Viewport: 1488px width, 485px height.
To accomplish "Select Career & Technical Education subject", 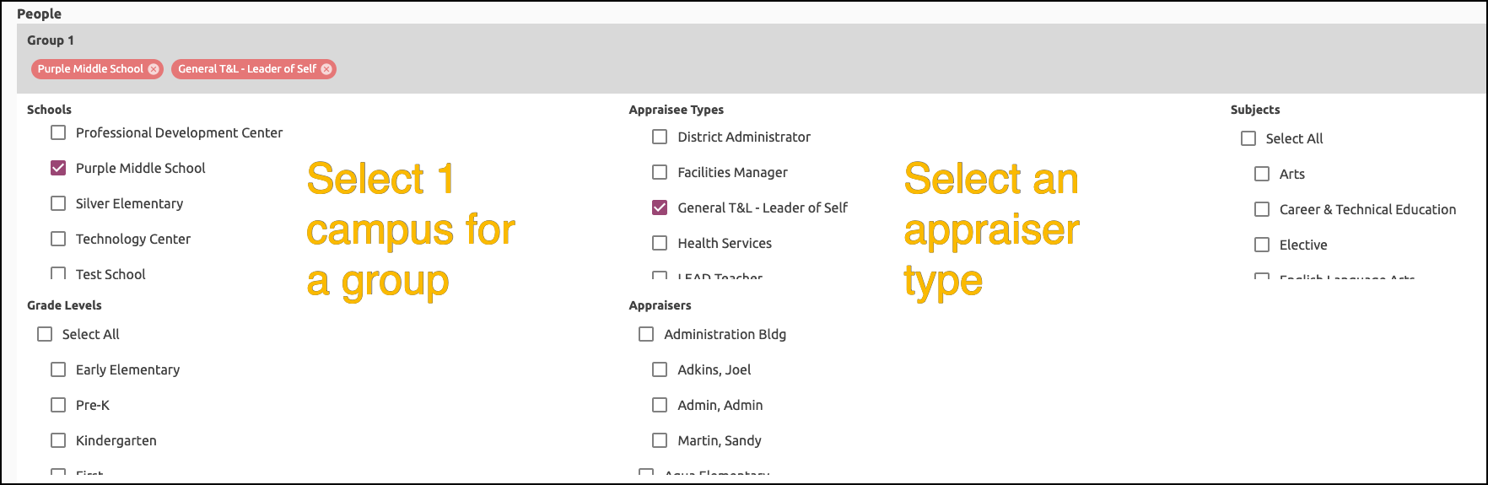I will 1262,209.
